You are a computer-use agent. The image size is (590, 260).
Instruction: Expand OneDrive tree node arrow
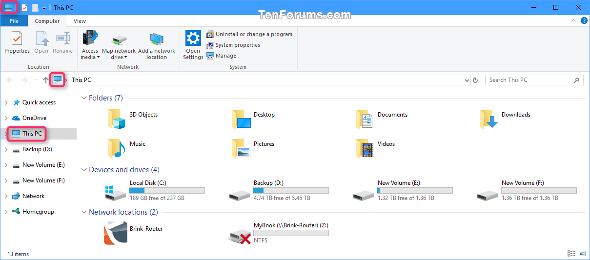pos(6,118)
